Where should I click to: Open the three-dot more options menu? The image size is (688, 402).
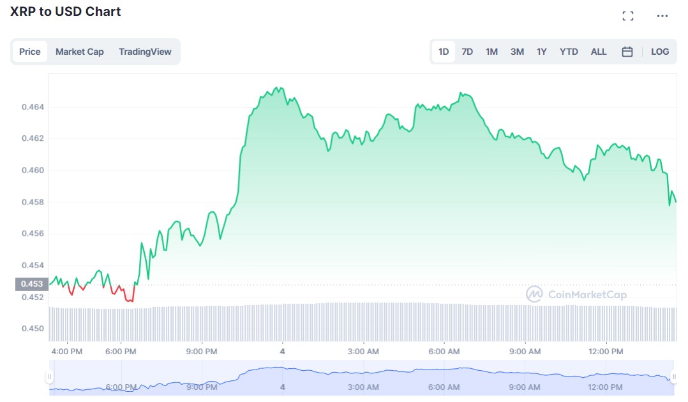662,15
